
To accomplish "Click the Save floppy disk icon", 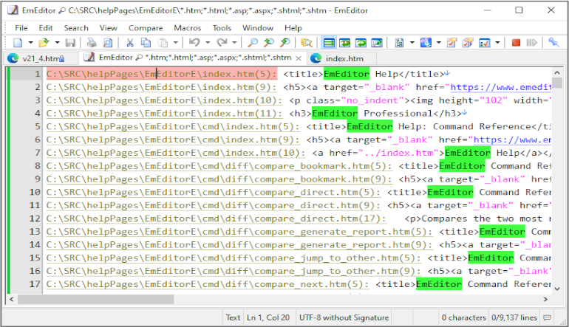I will pos(70,43).
